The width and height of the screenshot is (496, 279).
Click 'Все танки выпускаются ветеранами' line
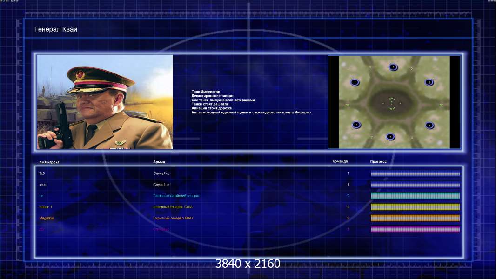pos(223,100)
